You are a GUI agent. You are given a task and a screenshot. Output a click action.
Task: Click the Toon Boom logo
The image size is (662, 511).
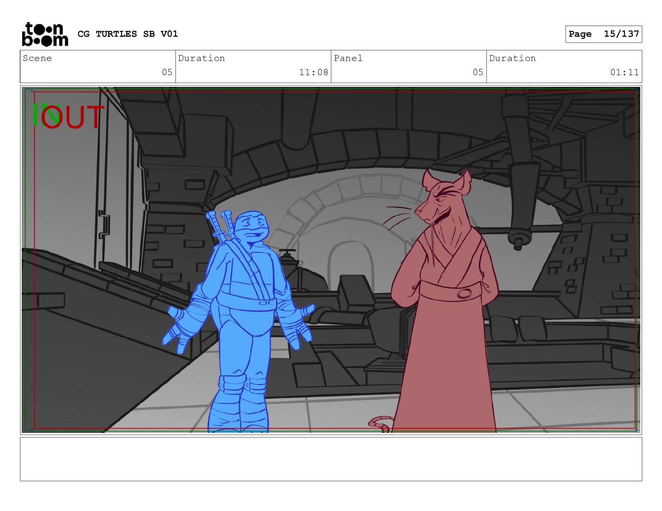point(45,34)
